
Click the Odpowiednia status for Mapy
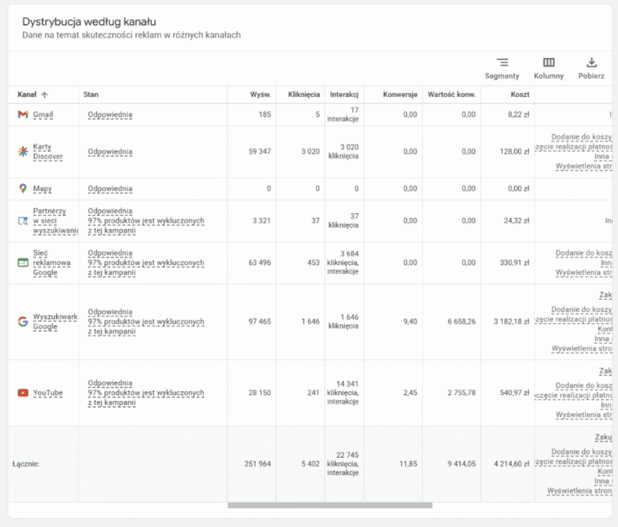110,188
